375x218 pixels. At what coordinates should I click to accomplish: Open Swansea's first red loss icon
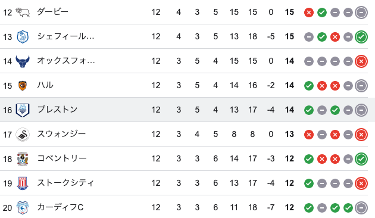click(309, 135)
